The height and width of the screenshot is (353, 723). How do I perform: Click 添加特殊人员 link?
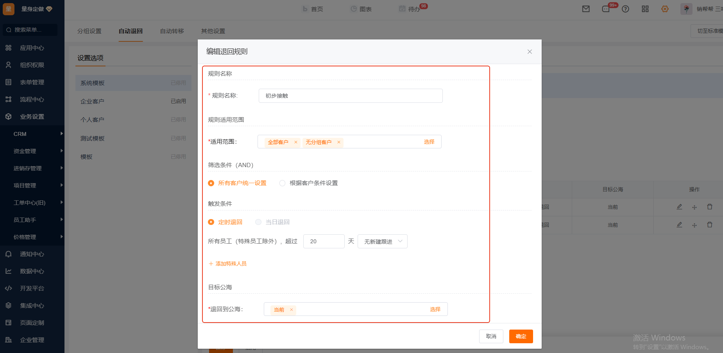click(x=227, y=264)
